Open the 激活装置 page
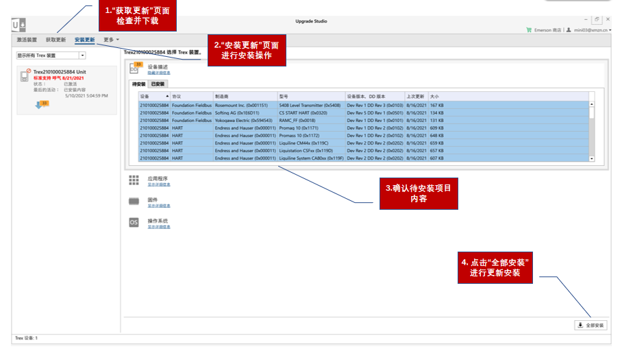This screenshot has width=633, height=351. [27, 40]
